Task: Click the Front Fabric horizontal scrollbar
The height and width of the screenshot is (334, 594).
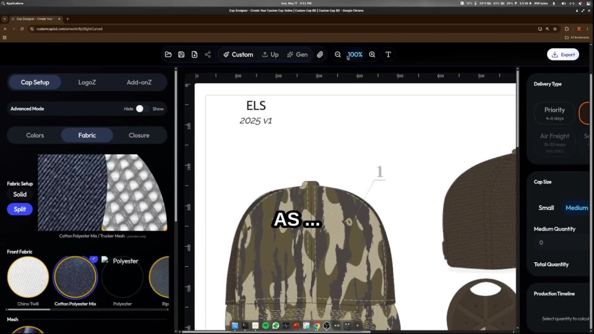Action: pyautogui.click(x=28, y=310)
